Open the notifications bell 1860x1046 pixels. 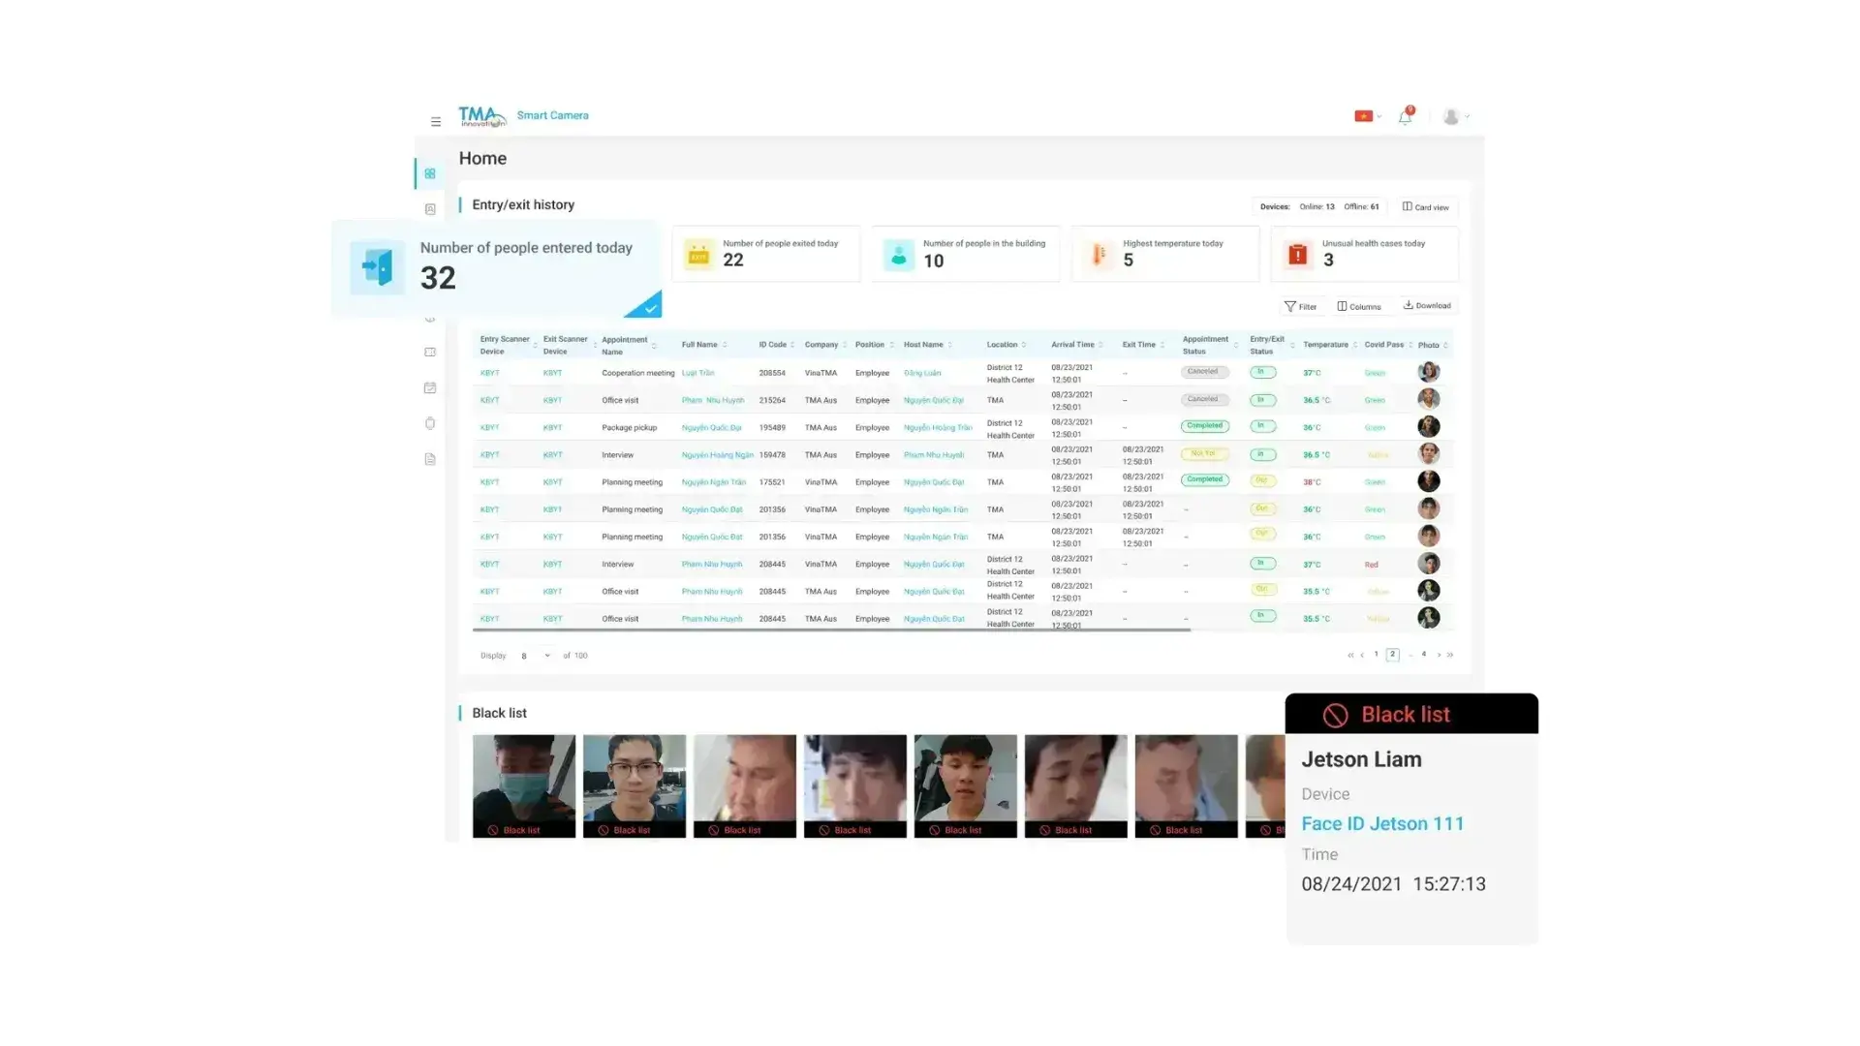[x=1405, y=116]
